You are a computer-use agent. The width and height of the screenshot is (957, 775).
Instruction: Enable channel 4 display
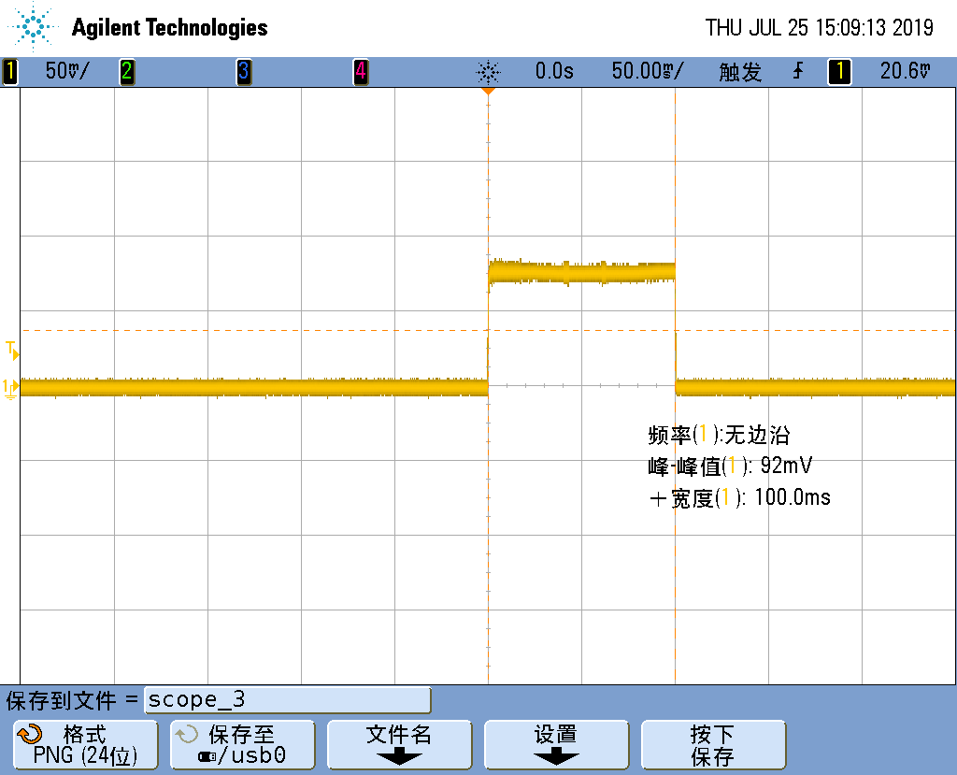[361, 70]
